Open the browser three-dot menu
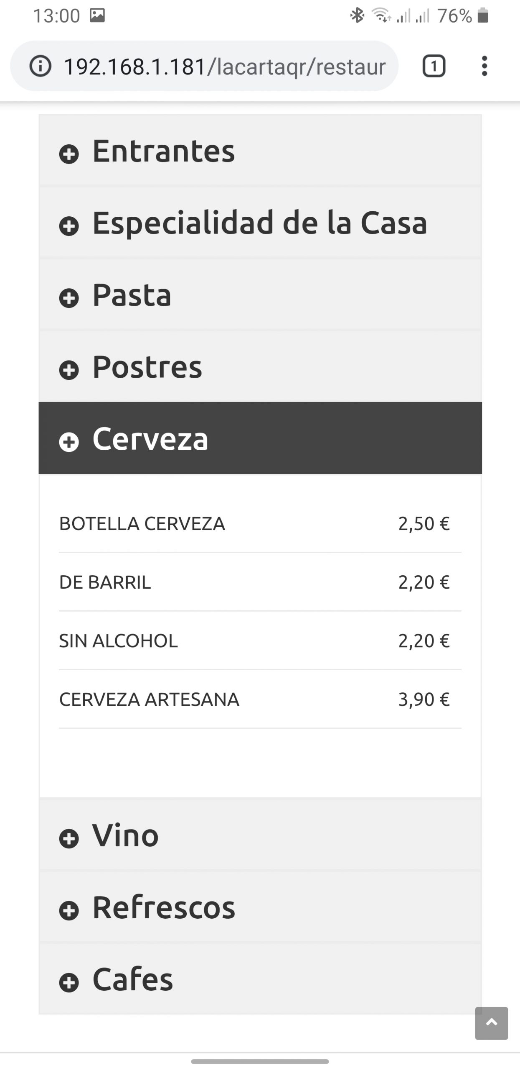 point(484,66)
